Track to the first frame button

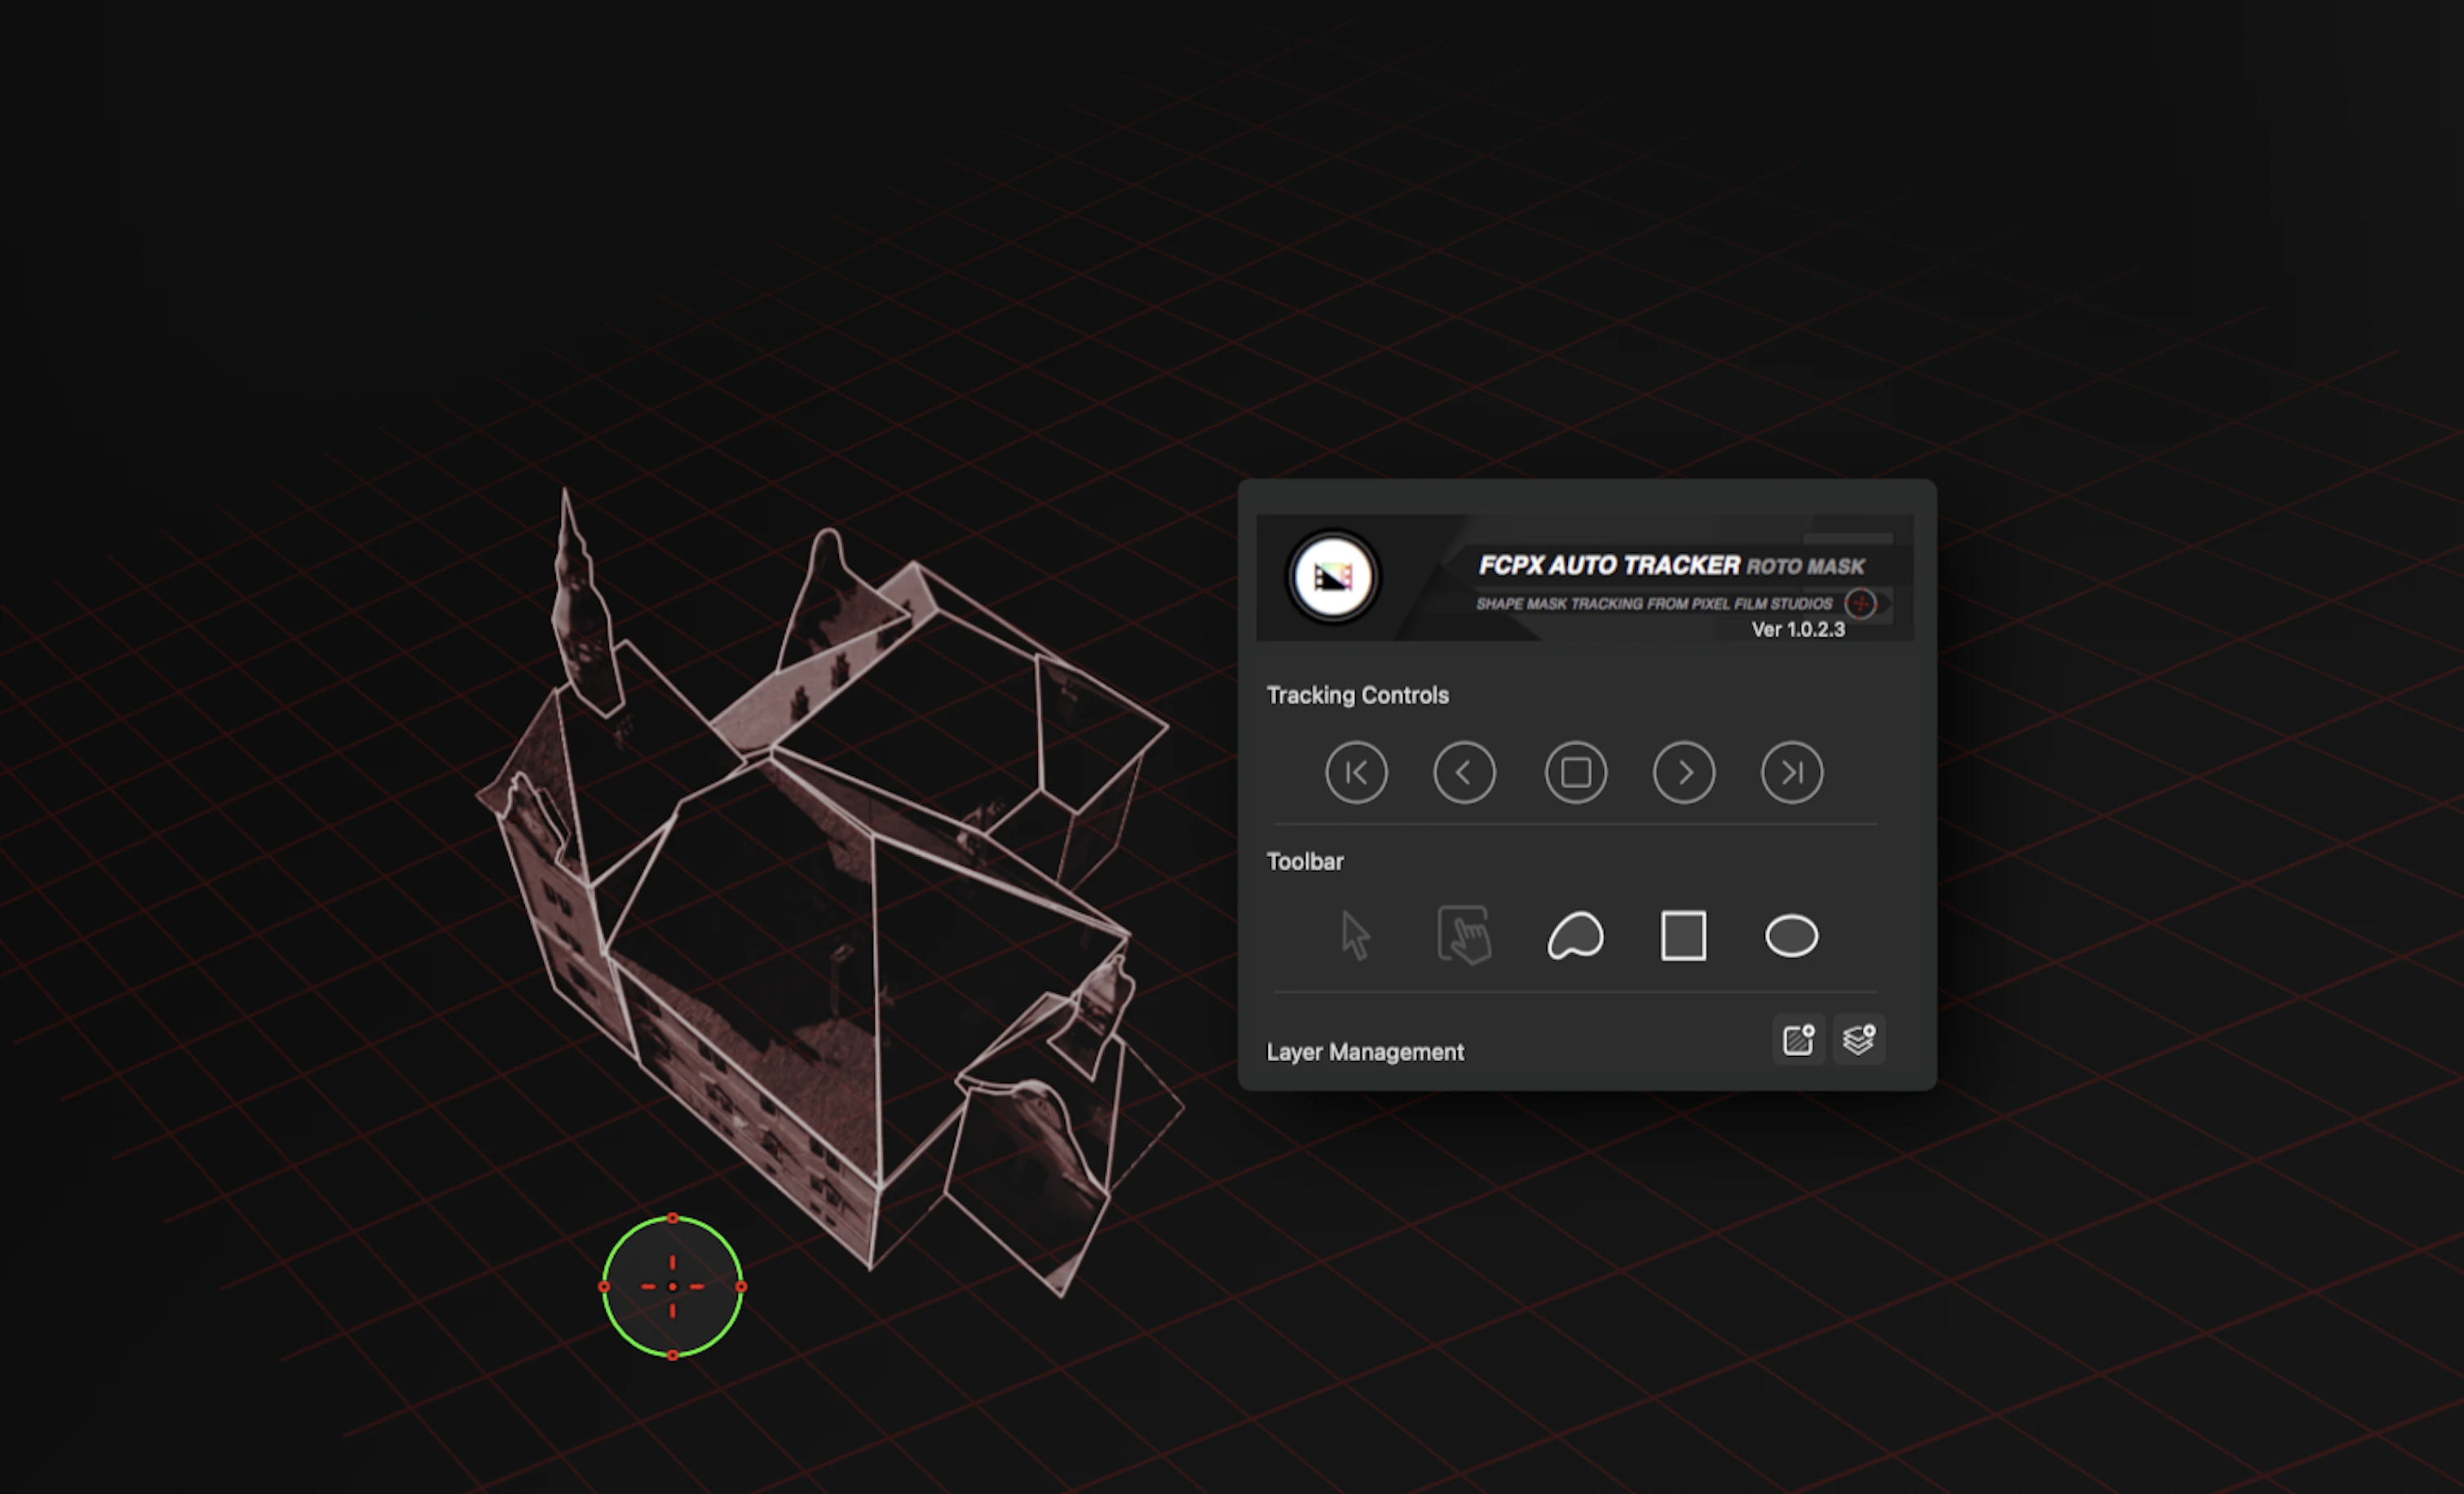pyautogui.click(x=1356, y=772)
